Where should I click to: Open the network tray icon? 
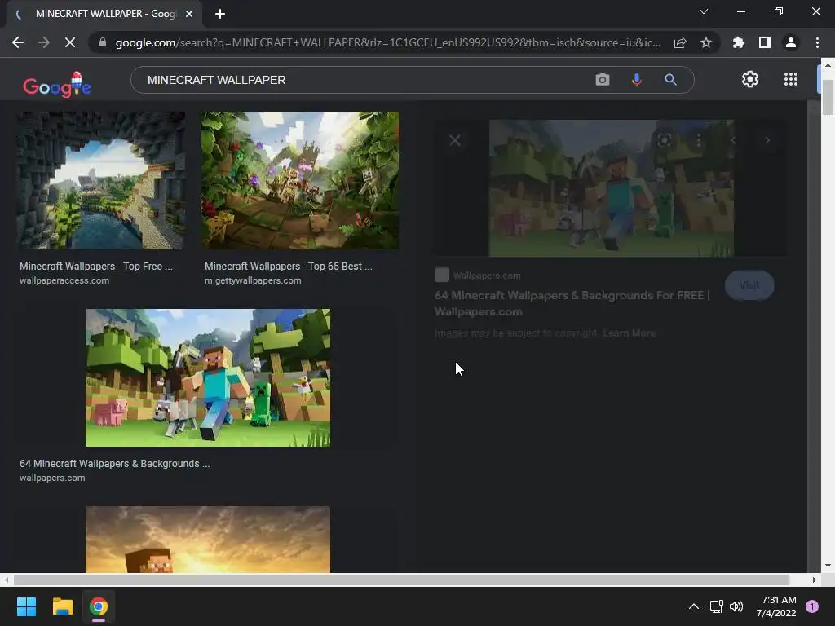point(716,606)
